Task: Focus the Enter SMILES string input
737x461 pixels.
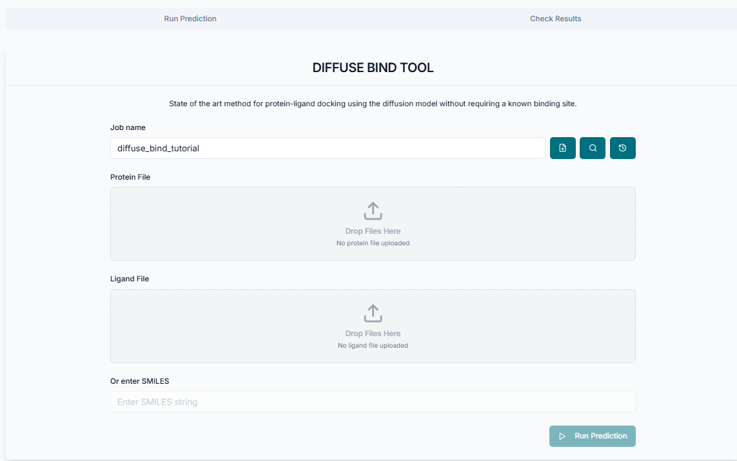Action: pyautogui.click(x=373, y=402)
